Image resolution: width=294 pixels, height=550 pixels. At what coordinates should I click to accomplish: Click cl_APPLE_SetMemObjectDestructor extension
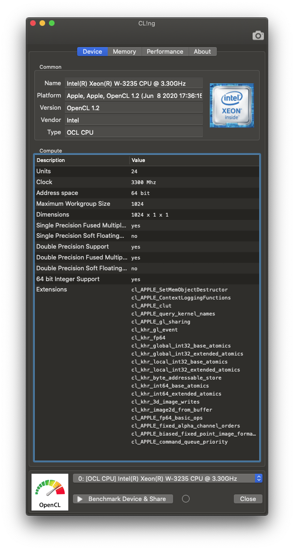click(179, 290)
